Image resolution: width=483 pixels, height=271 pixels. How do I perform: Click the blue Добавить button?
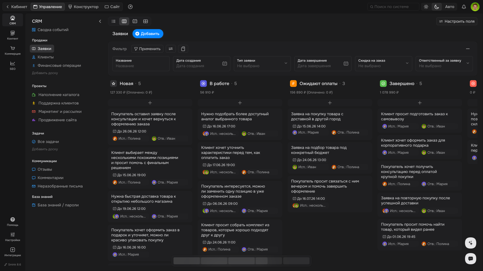coord(148,34)
